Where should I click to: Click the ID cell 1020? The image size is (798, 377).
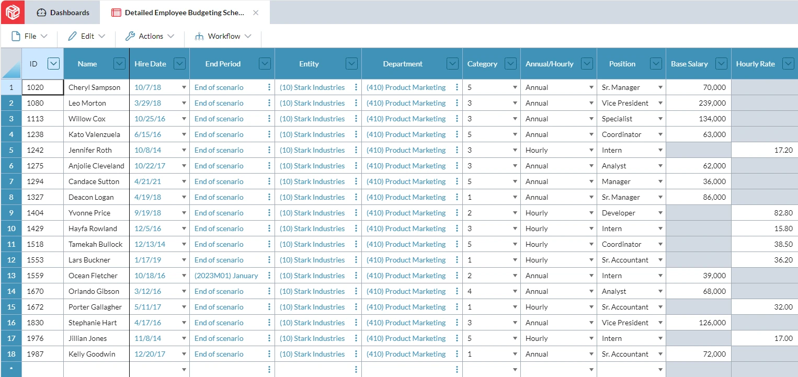click(x=42, y=87)
